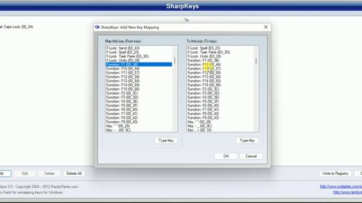Select Function: F7 (00_41) in To key list

pyautogui.click(x=220, y=109)
